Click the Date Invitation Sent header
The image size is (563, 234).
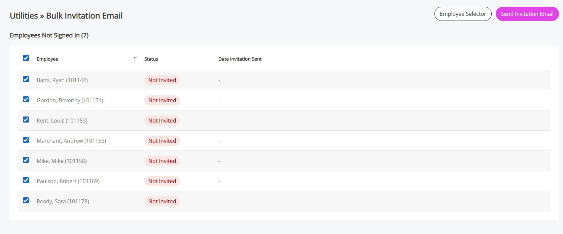pos(240,59)
